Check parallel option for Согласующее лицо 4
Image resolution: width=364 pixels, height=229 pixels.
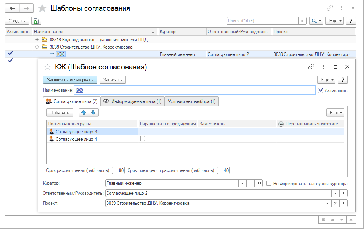[x=142, y=139]
